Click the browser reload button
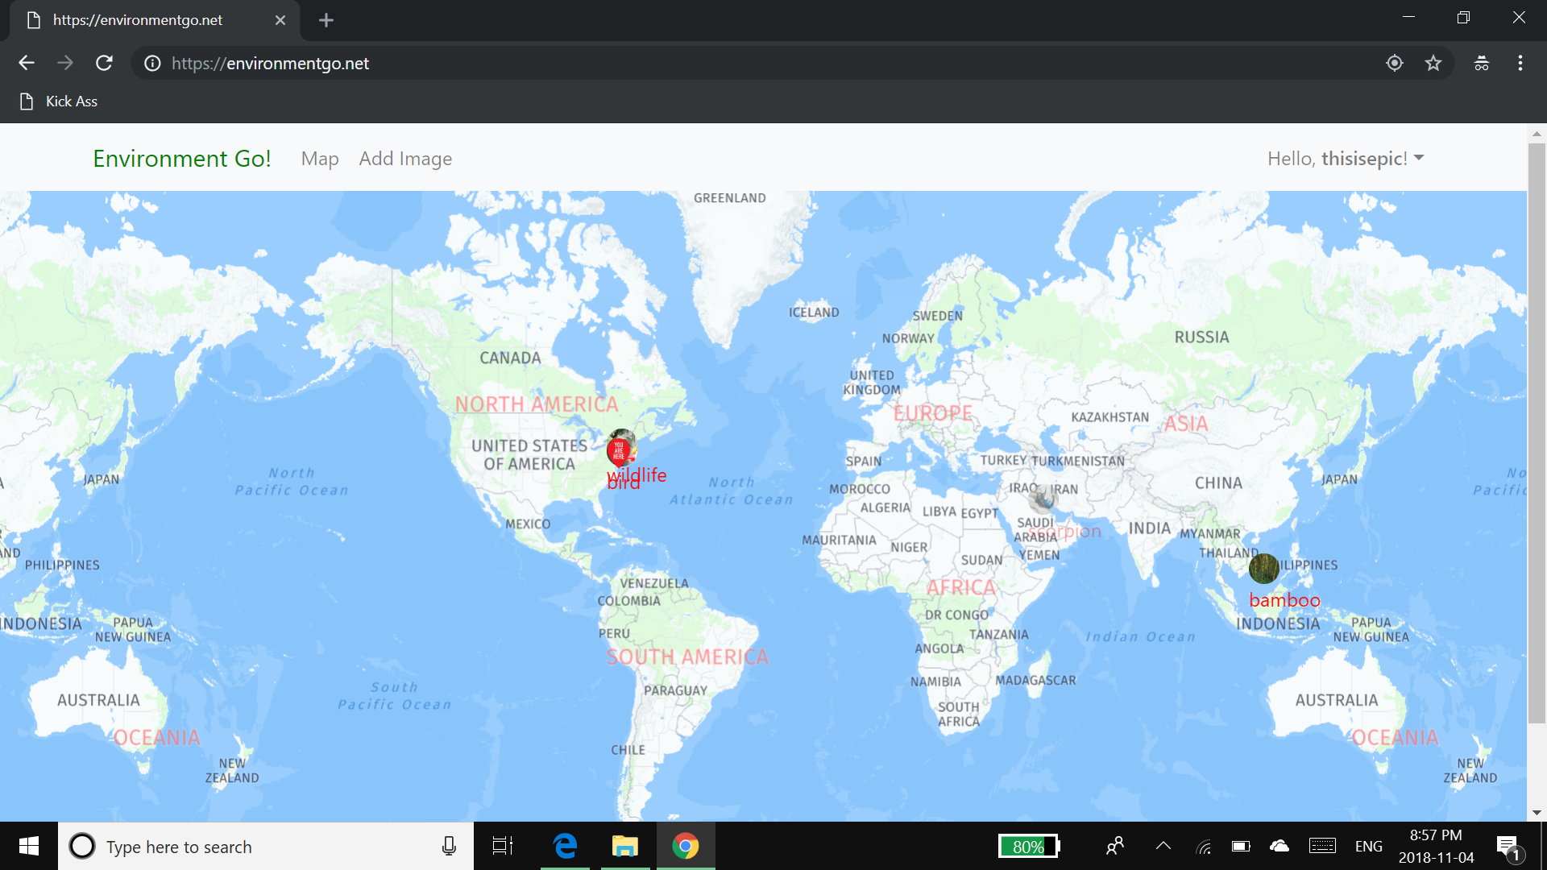Screen dimensions: 1547x870 click(104, 63)
